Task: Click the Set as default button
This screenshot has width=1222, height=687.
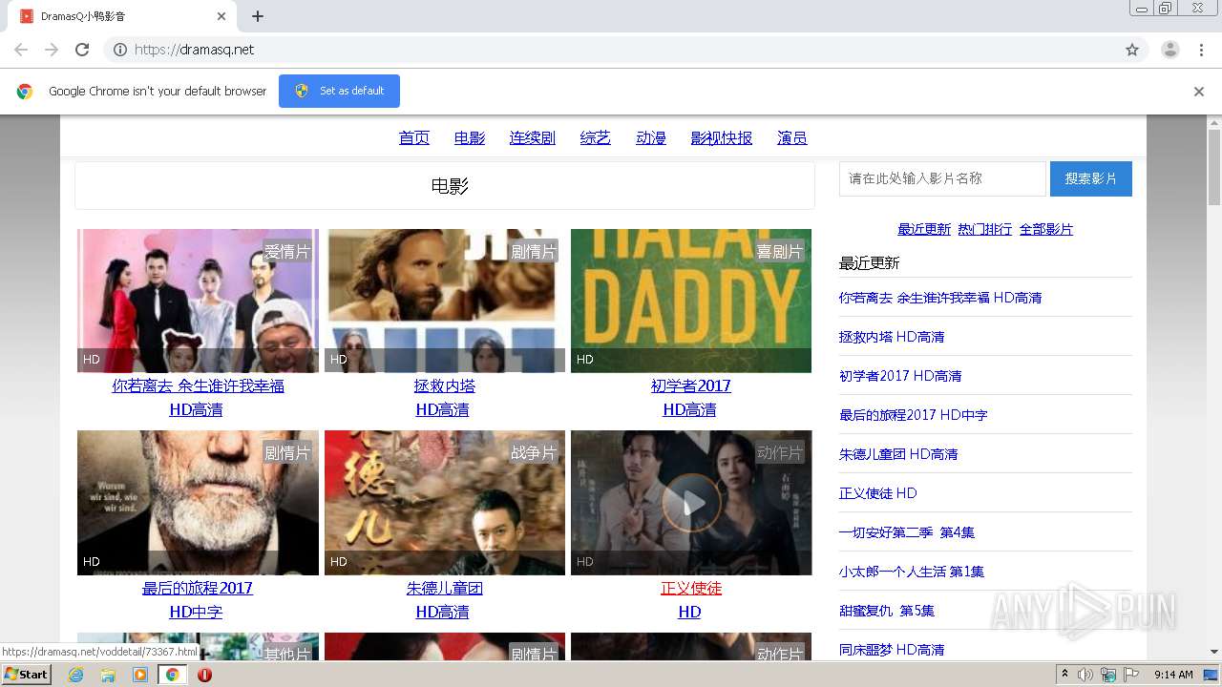Action: (339, 91)
